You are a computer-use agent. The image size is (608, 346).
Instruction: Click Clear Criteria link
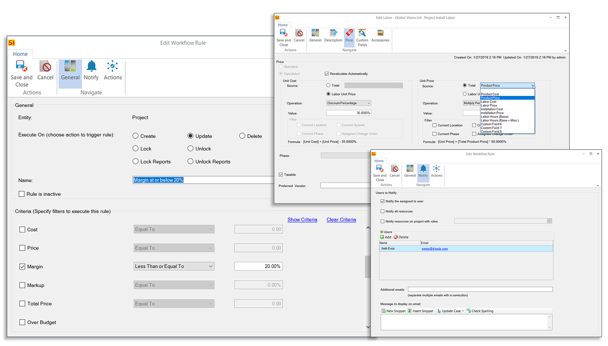(x=341, y=219)
